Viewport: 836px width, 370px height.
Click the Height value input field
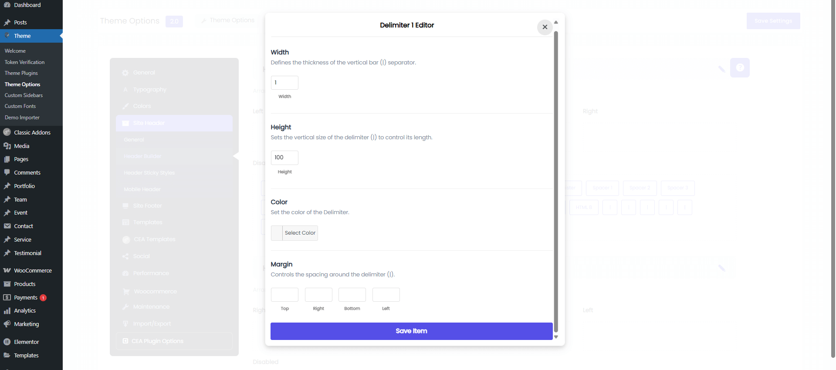coord(284,158)
